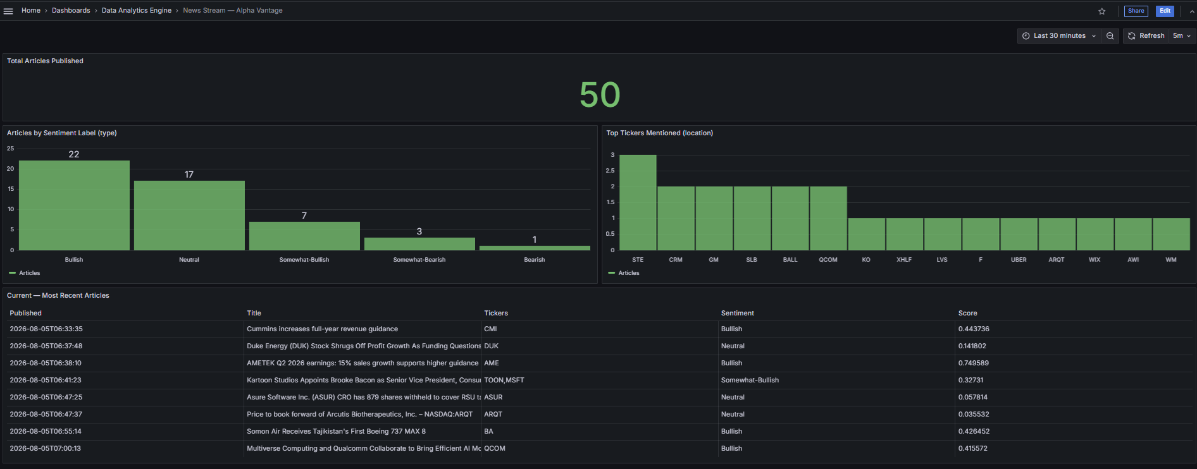
Task: Expand the 5m refresh interval dropdown
Action: 1182,36
